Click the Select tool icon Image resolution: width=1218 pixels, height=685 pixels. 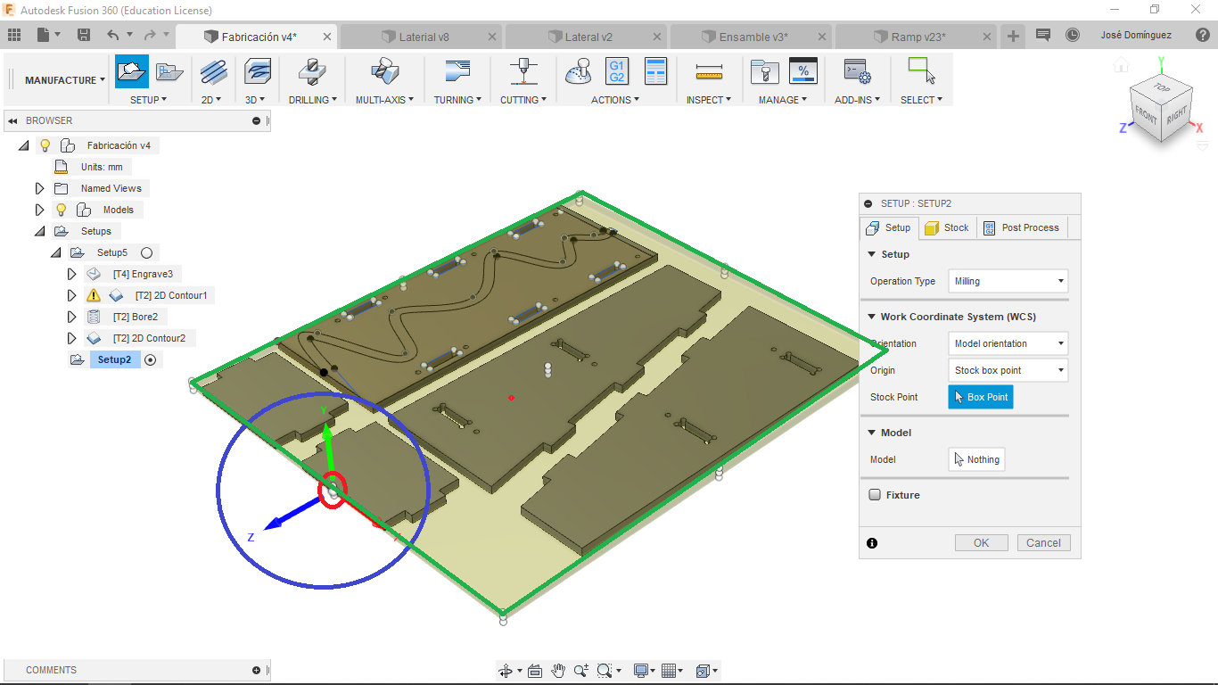(921, 71)
